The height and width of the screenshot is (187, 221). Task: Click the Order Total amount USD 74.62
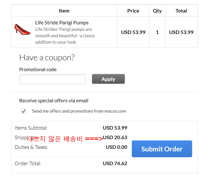coord(115,164)
